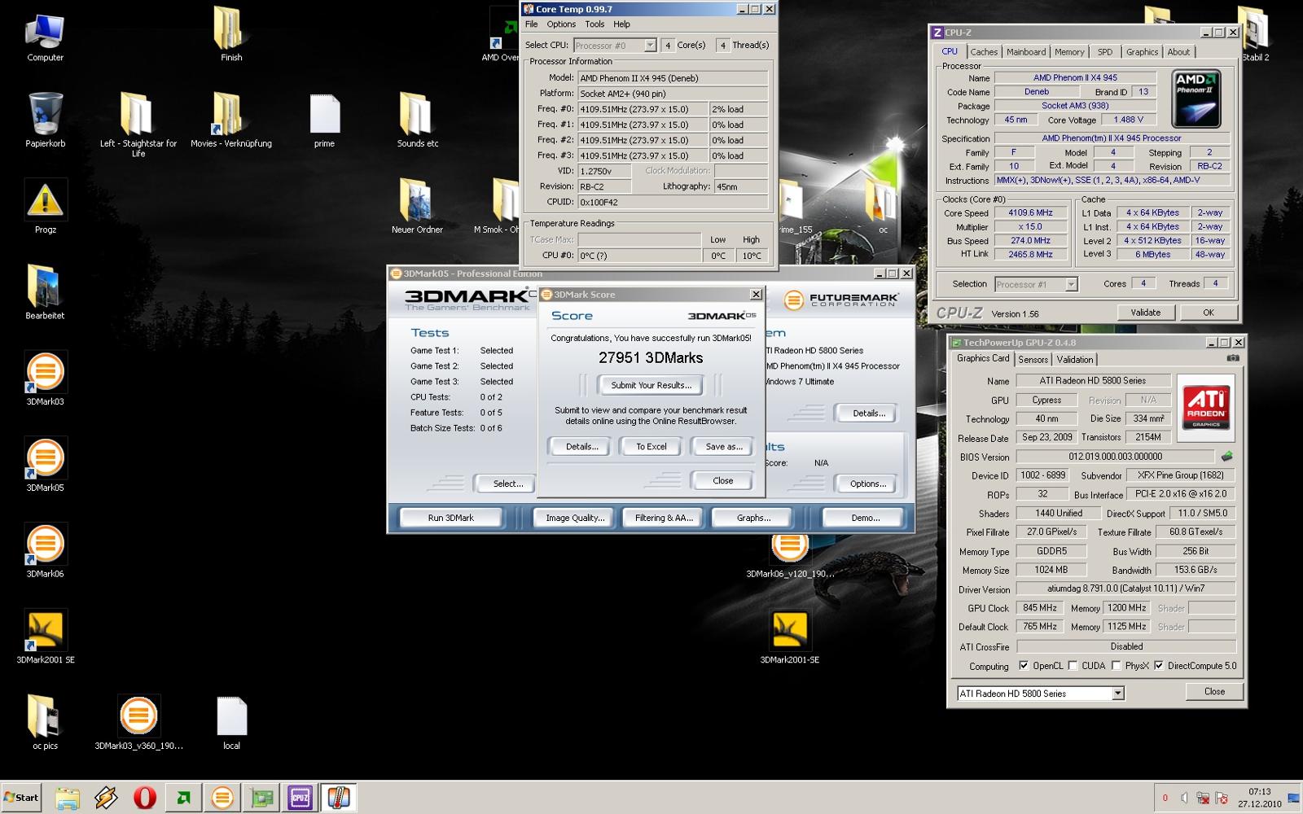Switch to the Caches tab in CPU-Z
Image resolution: width=1303 pixels, height=814 pixels.
pyautogui.click(x=984, y=52)
